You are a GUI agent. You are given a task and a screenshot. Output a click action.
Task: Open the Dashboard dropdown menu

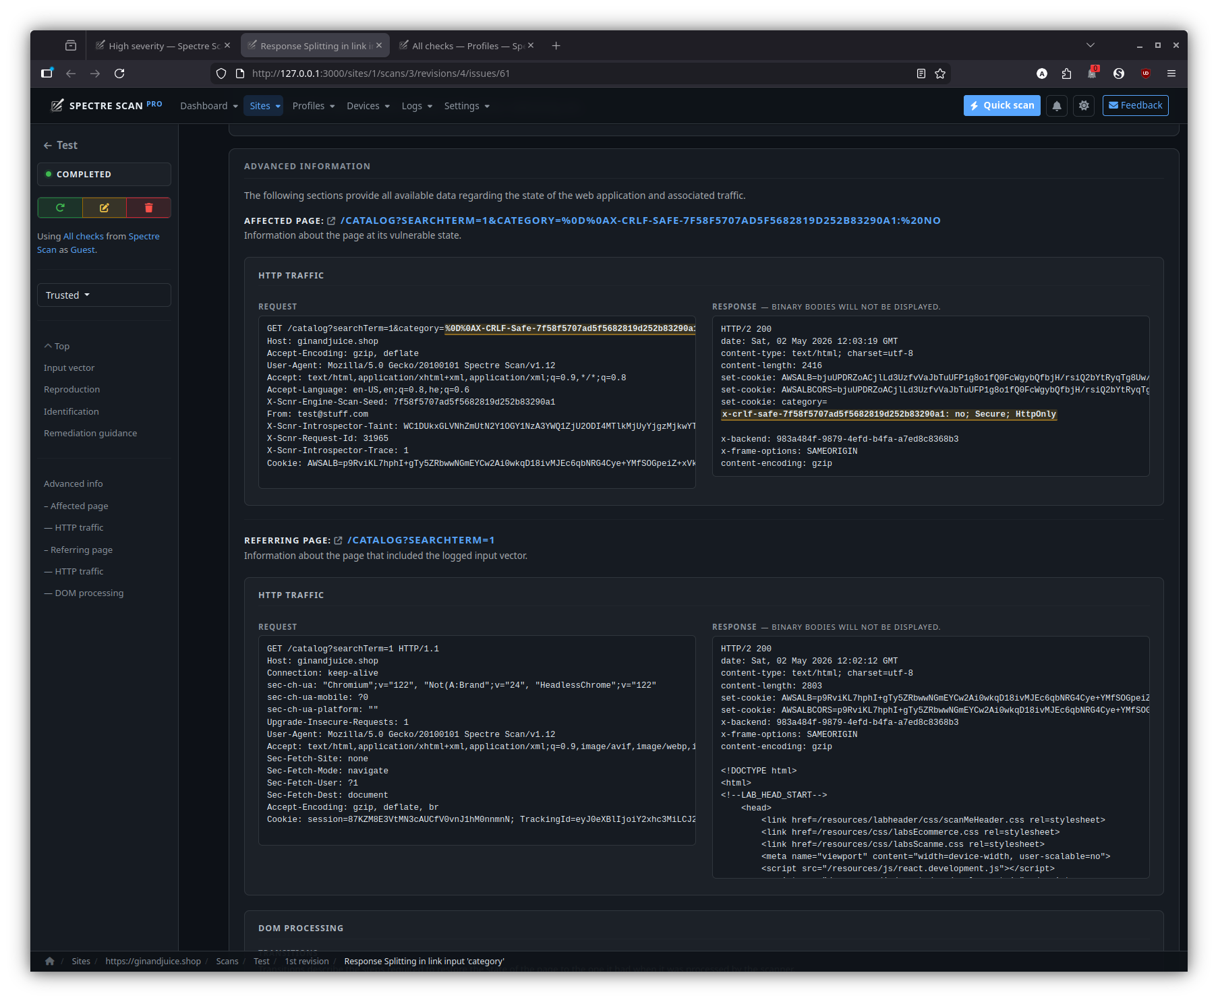[x=209, y=106]
